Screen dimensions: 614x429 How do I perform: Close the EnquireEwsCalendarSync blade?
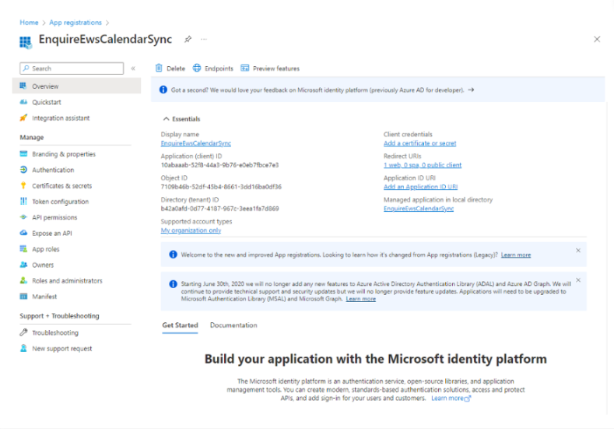click(x=597, y=39)
